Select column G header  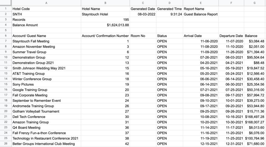pos(254,3)
